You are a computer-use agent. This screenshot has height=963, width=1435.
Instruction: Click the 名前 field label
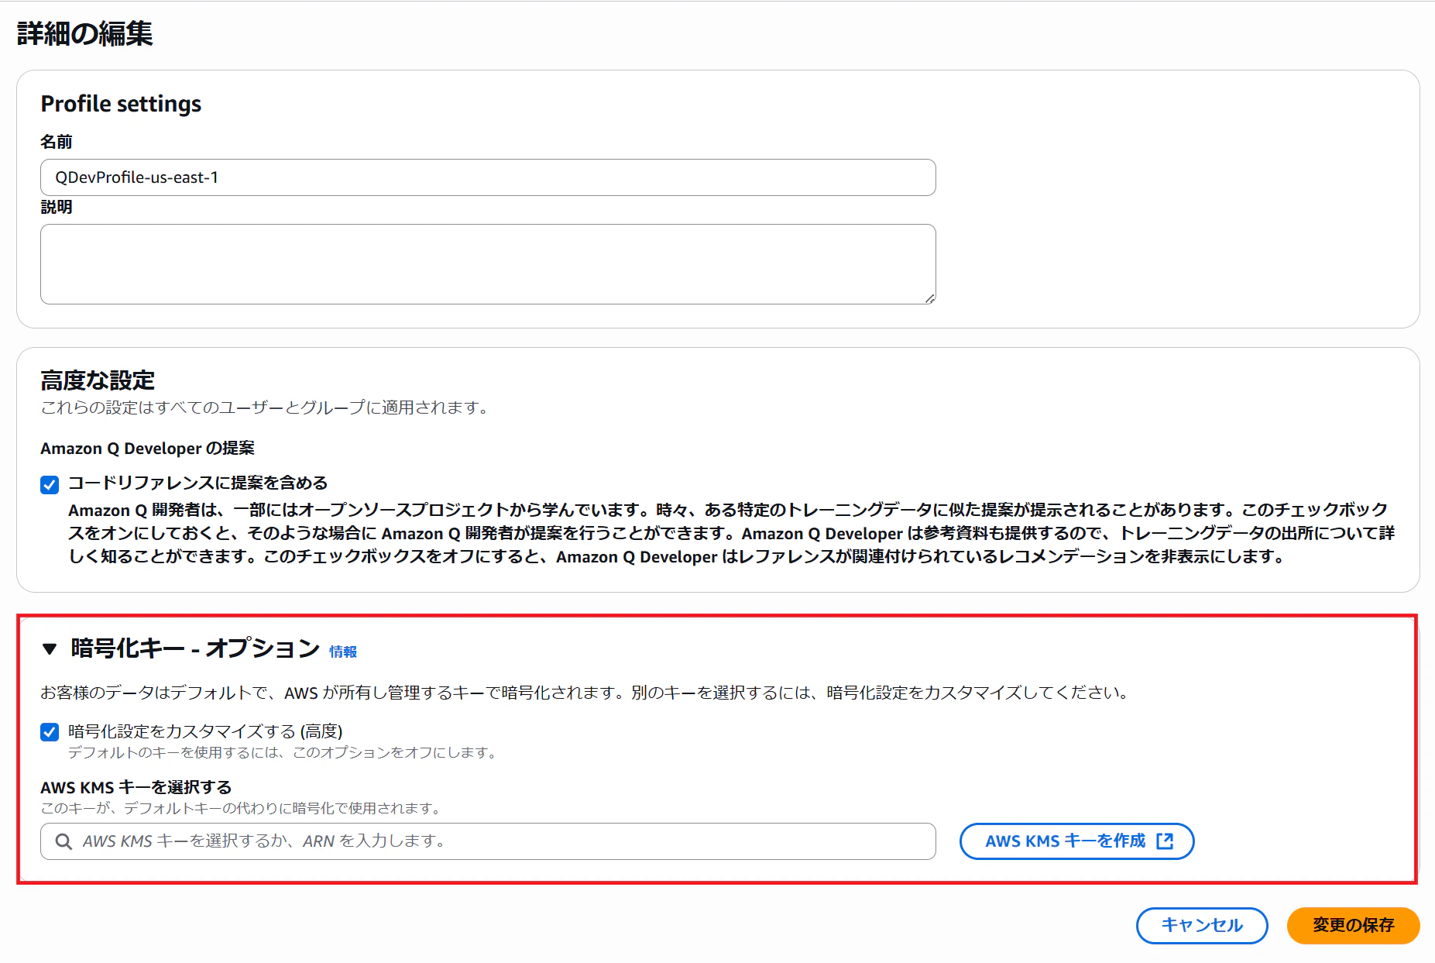pos(57,142)
